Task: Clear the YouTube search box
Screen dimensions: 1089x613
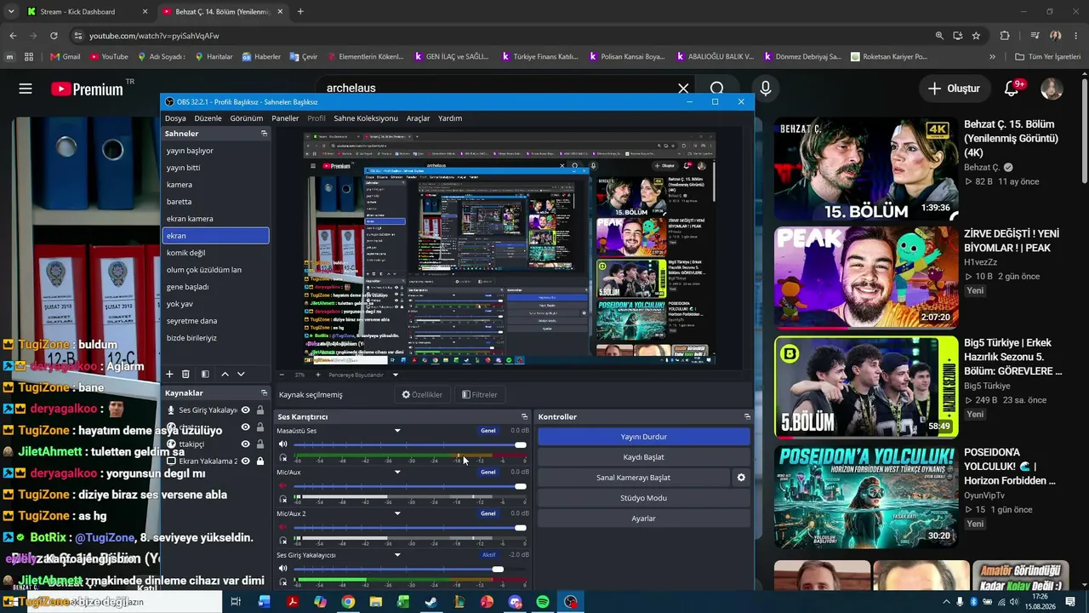Action: tap(683, 89)
